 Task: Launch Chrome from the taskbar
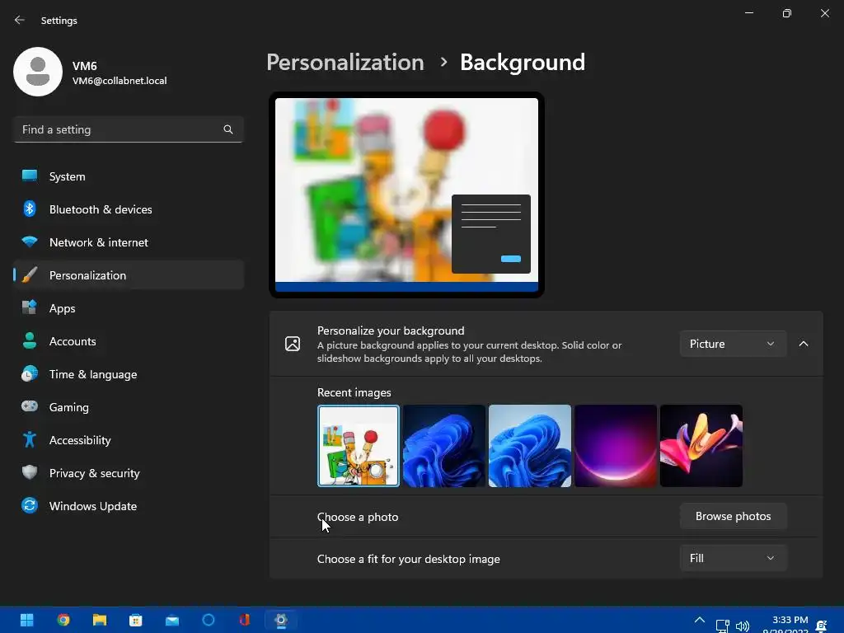point(63,620)
